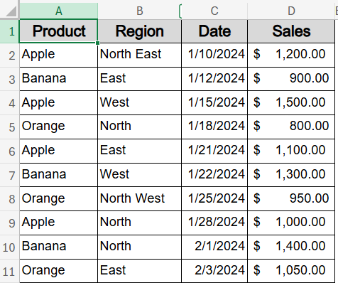Select row 11 header
The height and width of the screenshot is (283, 338).
point(9,271)
